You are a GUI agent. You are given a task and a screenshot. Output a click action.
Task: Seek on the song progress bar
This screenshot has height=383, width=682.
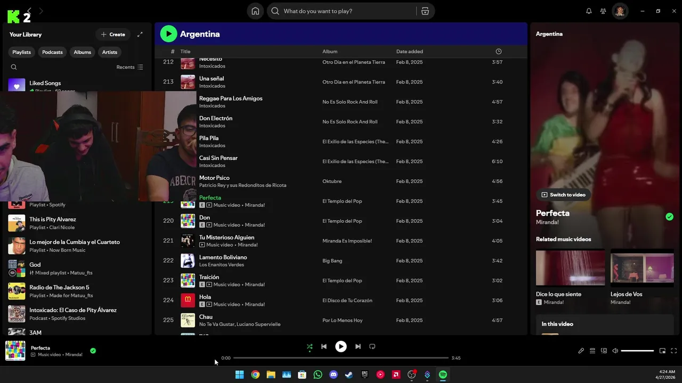tap(341, 358)
